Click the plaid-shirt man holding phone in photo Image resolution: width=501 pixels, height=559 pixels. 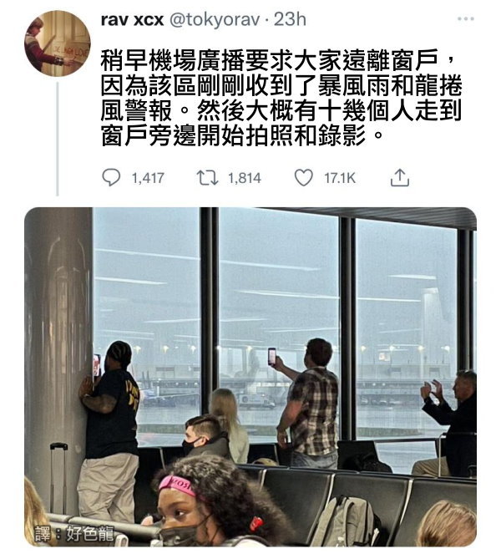coord(309,402)
